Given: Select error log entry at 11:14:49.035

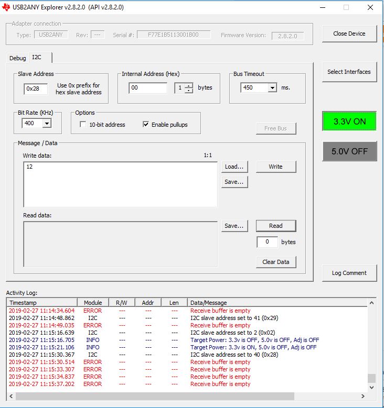Looking at the screenshot, I should click(187, 325).
